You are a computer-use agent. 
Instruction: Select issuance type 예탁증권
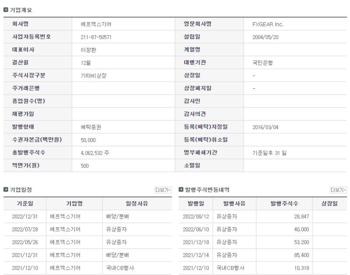91,127
